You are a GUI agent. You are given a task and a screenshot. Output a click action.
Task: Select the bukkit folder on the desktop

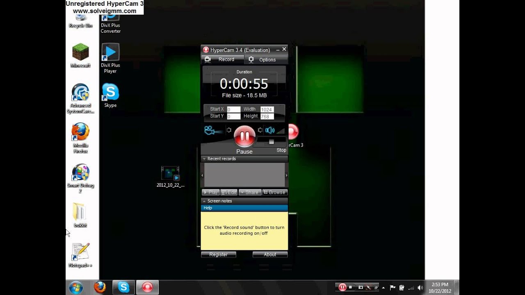click(80, 215)
